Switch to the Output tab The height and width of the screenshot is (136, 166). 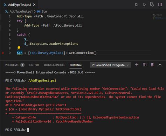(x=34, y=65)
